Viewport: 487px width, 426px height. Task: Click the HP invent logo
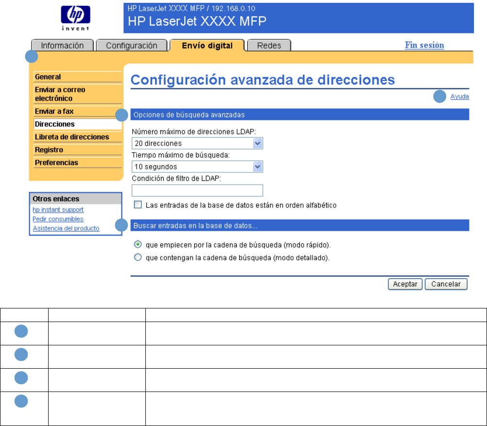coord(75,18)
